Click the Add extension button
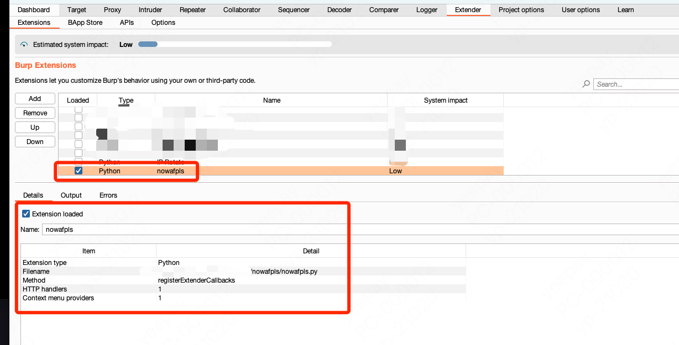 coord(35,99)
